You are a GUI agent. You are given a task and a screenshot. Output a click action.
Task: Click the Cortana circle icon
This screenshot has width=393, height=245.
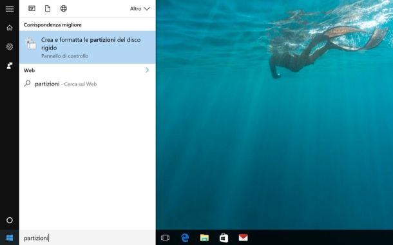coord(10,220)
